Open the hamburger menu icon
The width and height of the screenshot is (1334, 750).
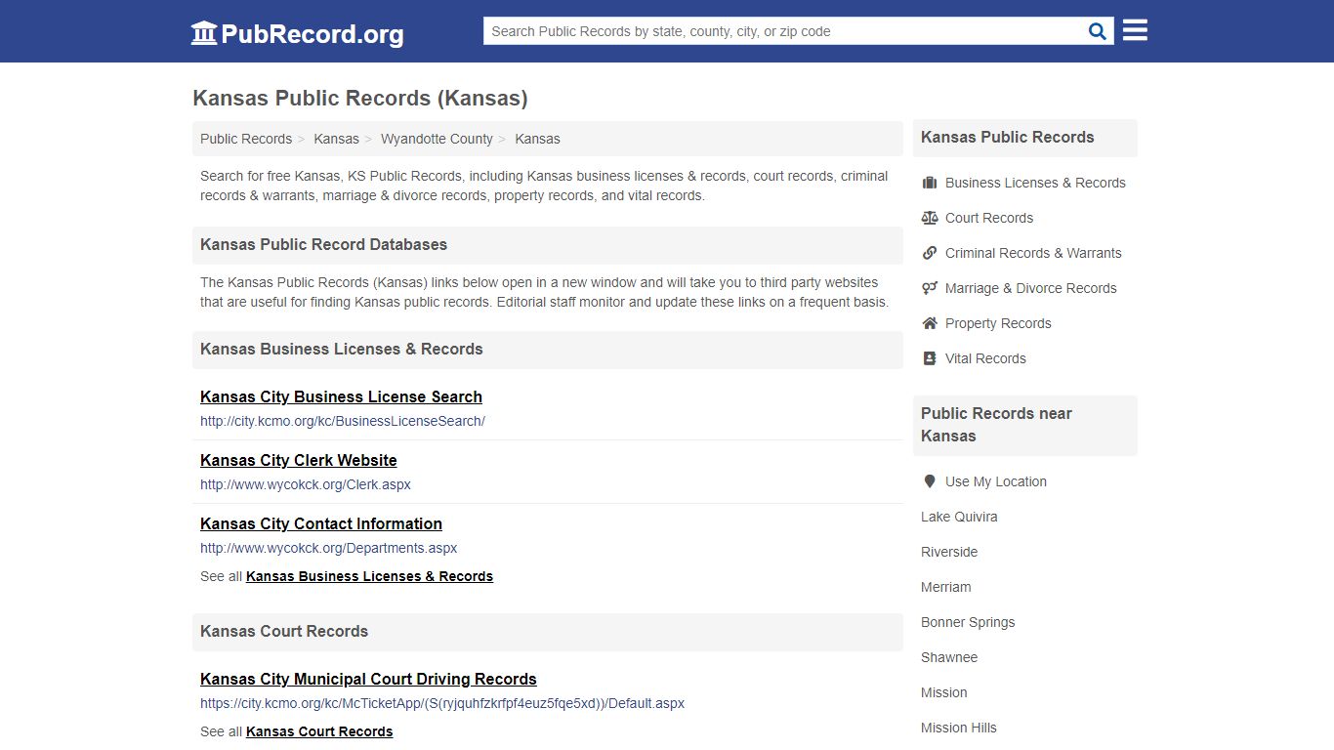[1135, 30]
